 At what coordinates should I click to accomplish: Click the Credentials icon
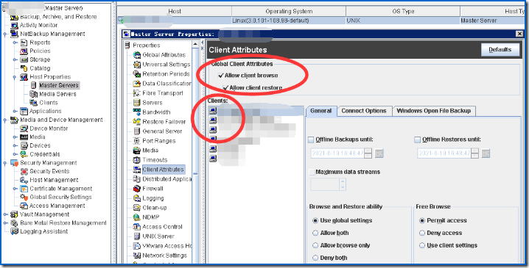click(24, 154)
